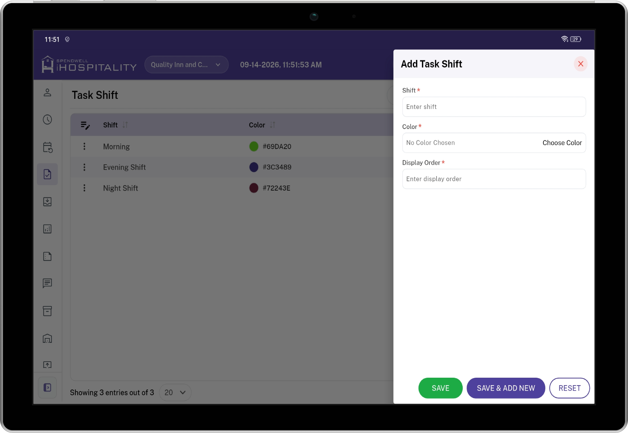Open row options for Evening Shift
The height and width of the screenshot is (433, 628).
(x=84, y=167)
